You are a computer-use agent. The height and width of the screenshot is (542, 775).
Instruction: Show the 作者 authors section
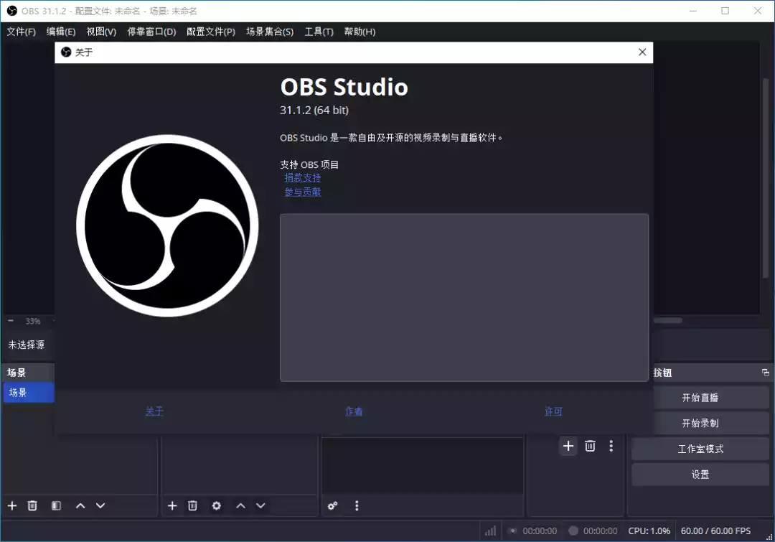pos(353,411)
